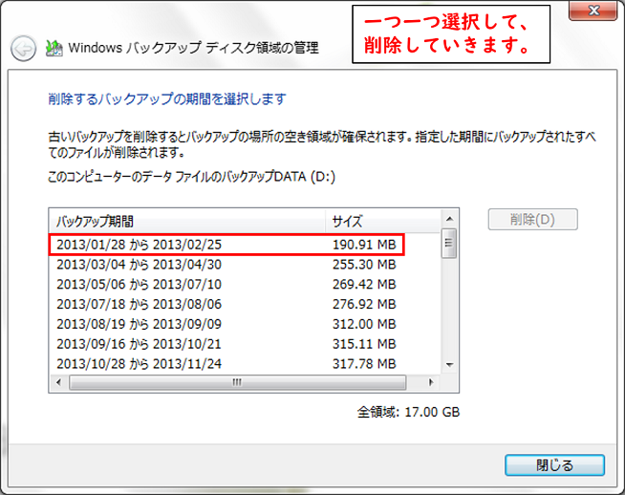The height and width of the screenshot is (495, 625).
Task: Click the vertical scrollbar thumb
Action: point(449,243)
